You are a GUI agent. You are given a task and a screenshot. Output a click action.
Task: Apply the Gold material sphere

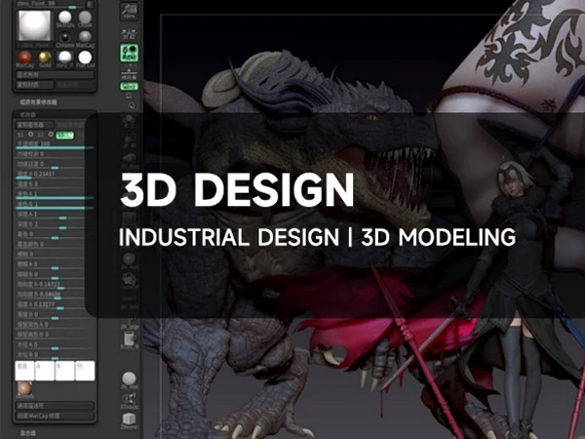click(46, 57)
